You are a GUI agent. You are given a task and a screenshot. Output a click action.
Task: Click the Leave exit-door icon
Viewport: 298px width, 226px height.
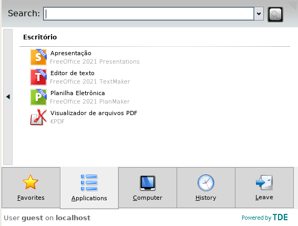[264, 182]
